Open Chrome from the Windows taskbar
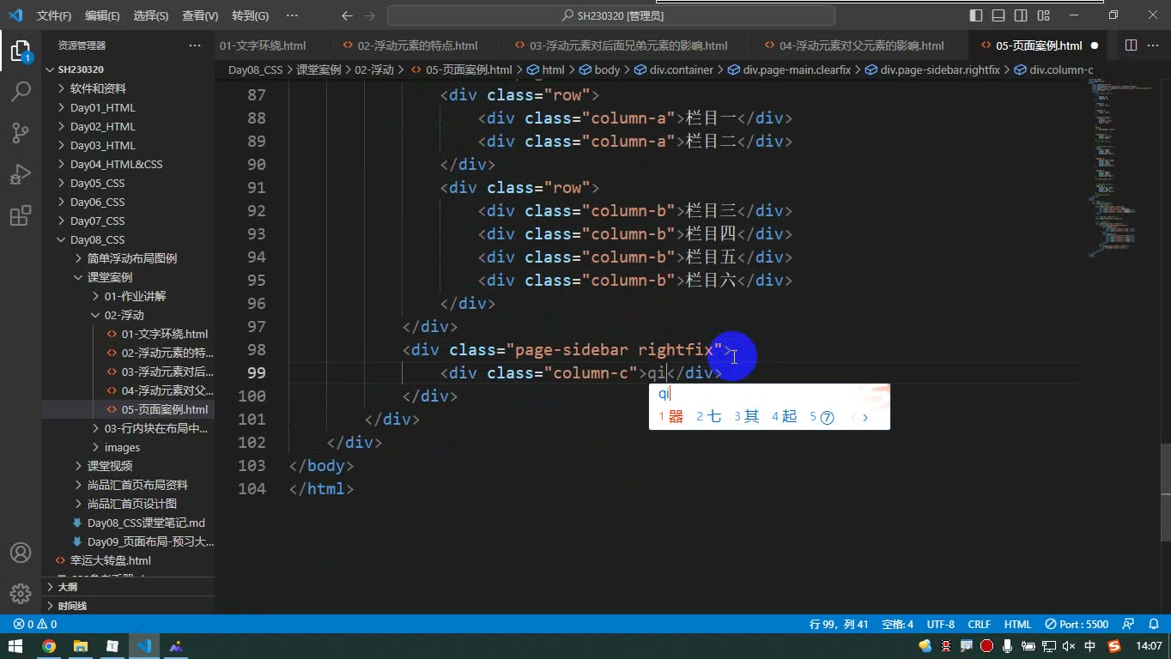 coord(49,646)
